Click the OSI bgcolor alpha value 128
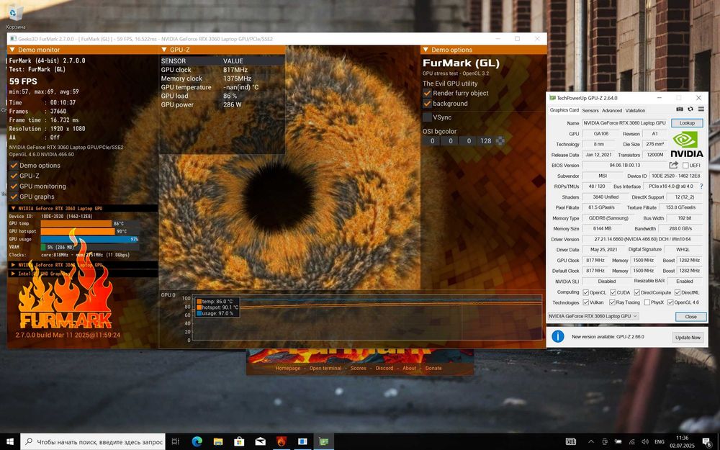 coord(486,141)
